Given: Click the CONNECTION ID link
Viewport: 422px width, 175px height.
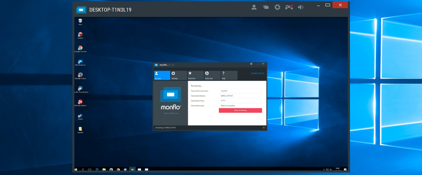Looking at the screenshot, I should pyautogui.click(x=257, y=73).
